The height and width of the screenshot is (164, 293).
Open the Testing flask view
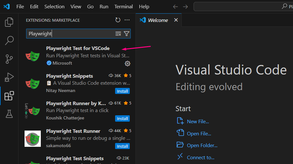[9, 114]
